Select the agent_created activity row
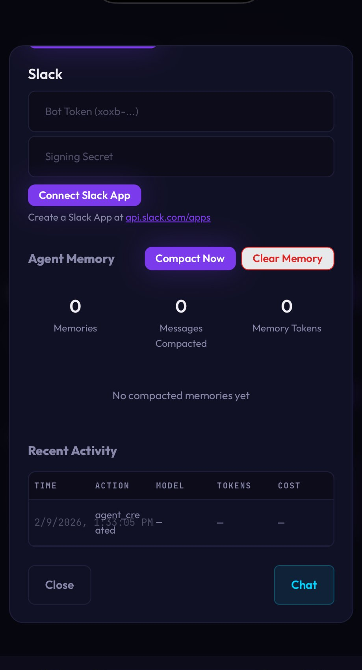Viewport: 362px width, 670px height. point(181,522)
